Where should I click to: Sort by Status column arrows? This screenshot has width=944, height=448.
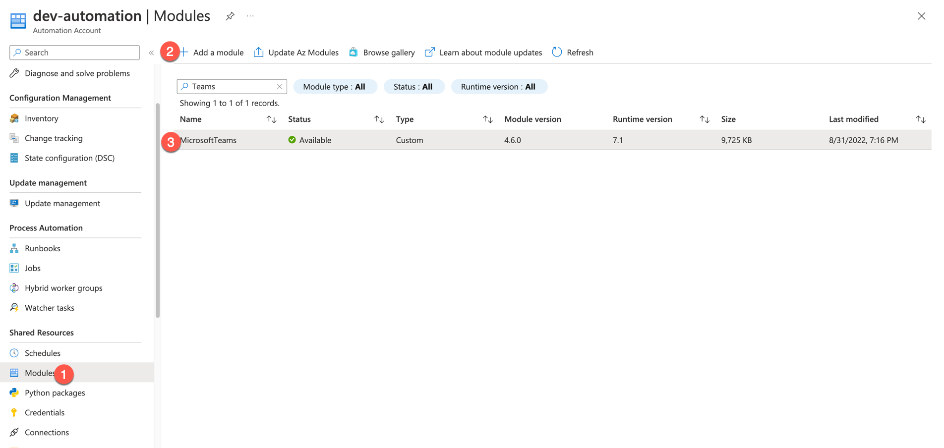point(379,119)
